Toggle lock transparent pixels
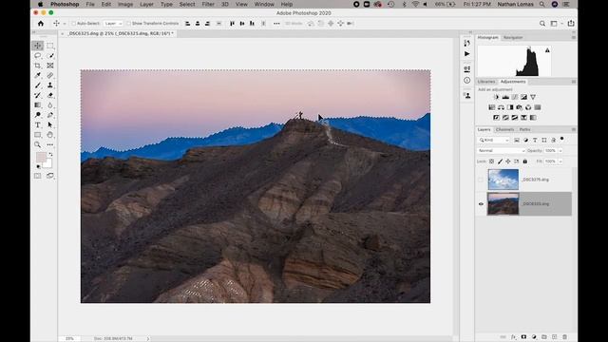Viewport: 608px width, 342px height. point(491,161)
